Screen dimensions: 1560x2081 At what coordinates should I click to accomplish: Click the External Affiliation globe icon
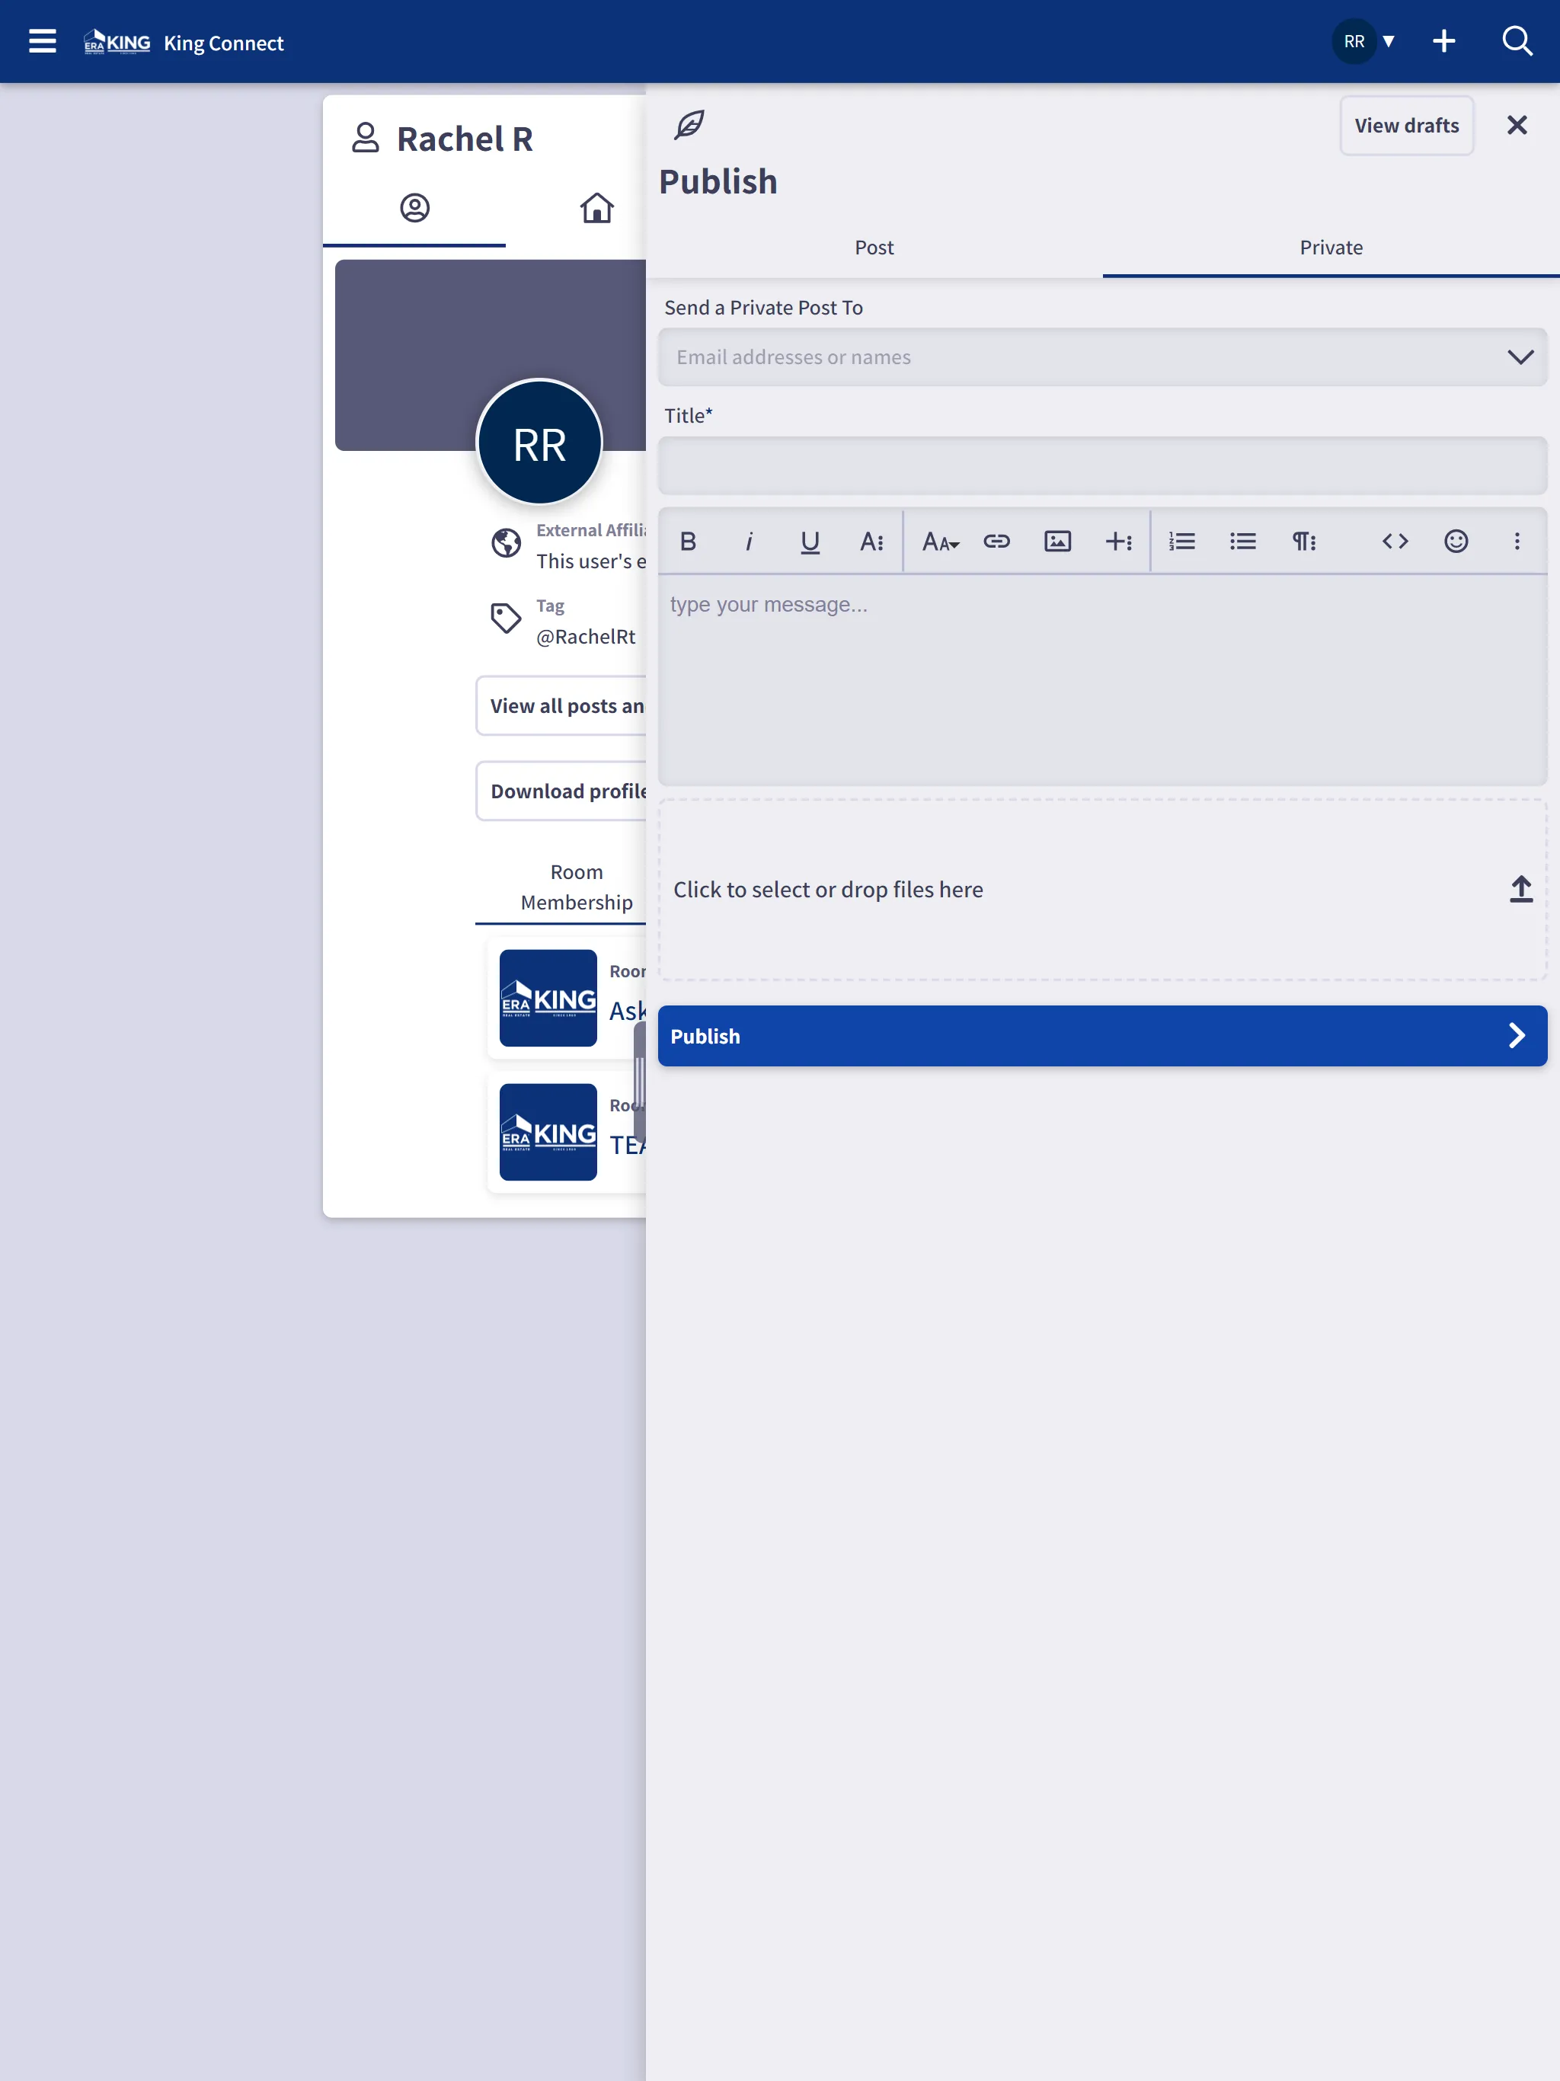[507, 543]
